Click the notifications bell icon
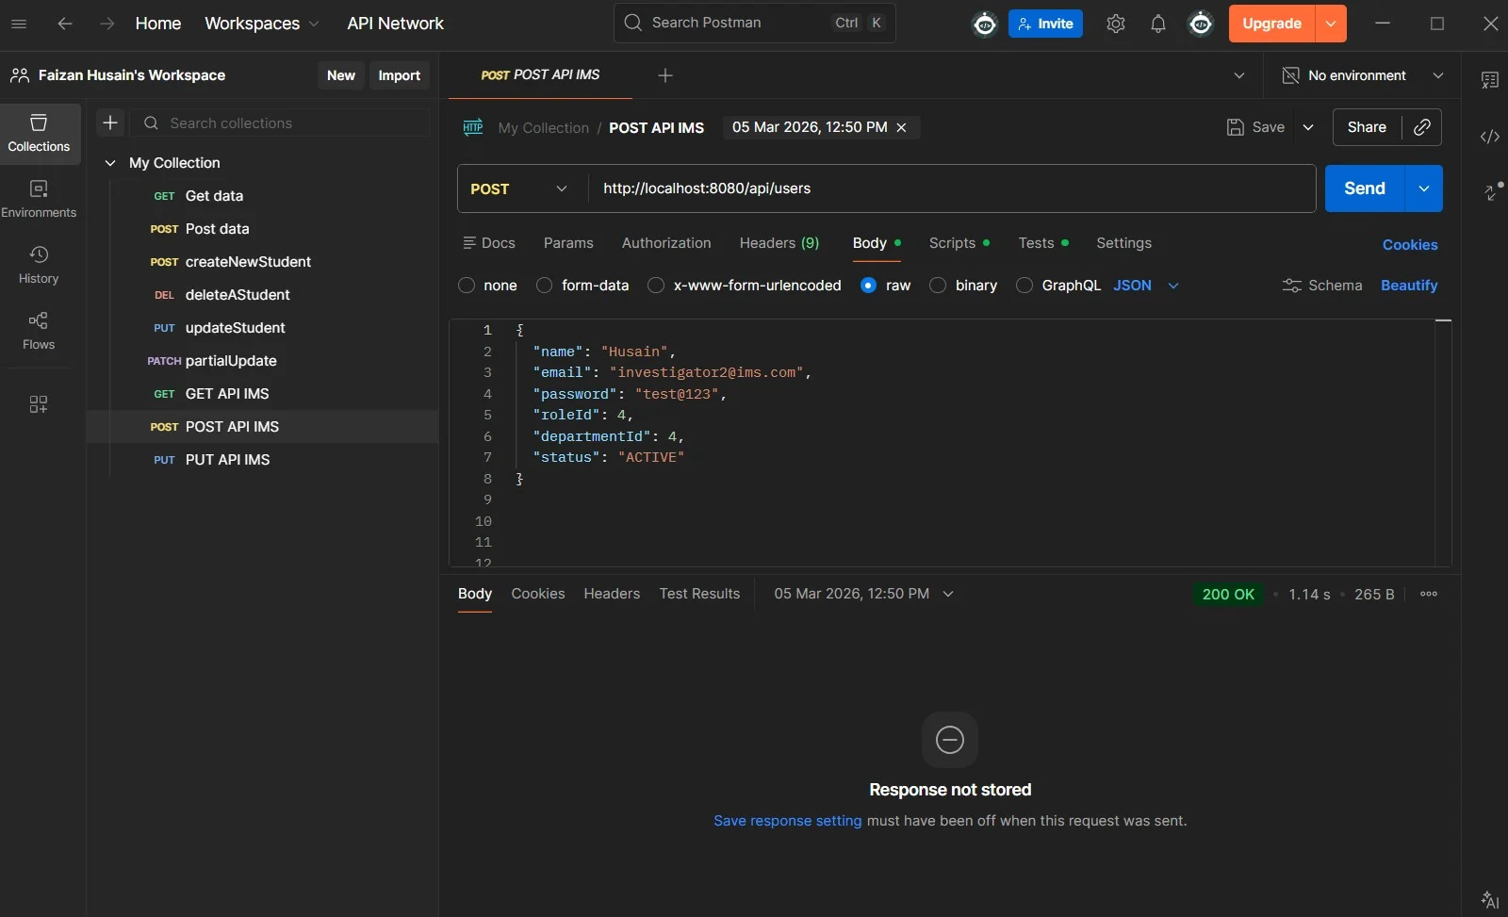This screenshot has width=1508, height=917. coord(1158,24)
